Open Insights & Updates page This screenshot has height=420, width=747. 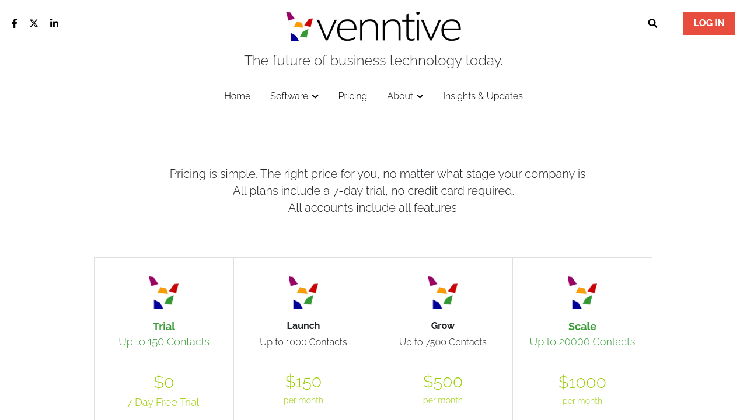[x=483, y=96]
